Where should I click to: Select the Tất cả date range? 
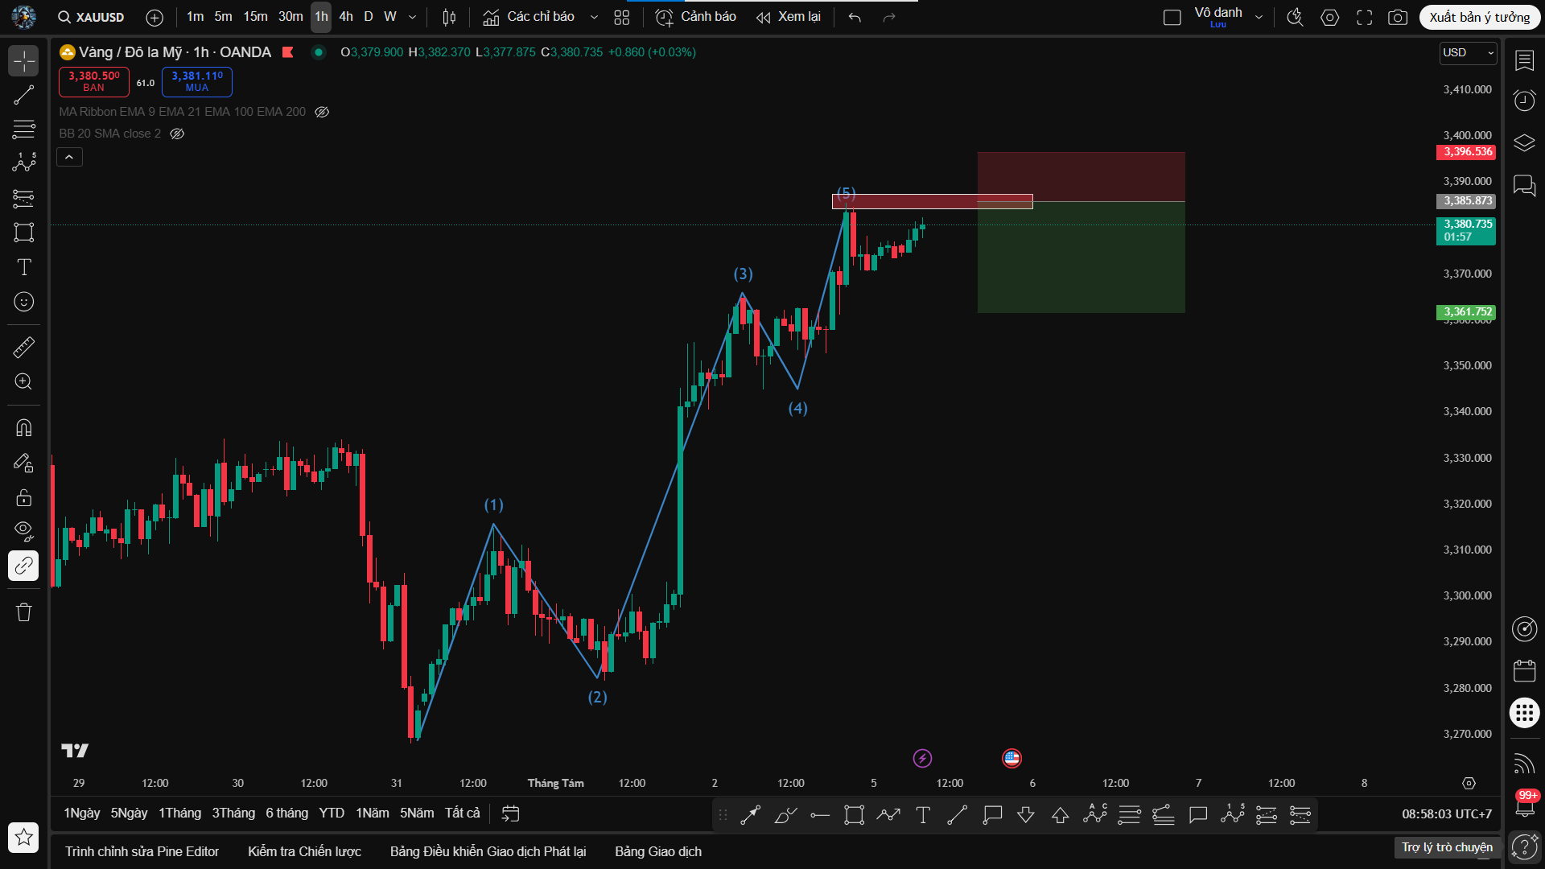tap(462, 813)
